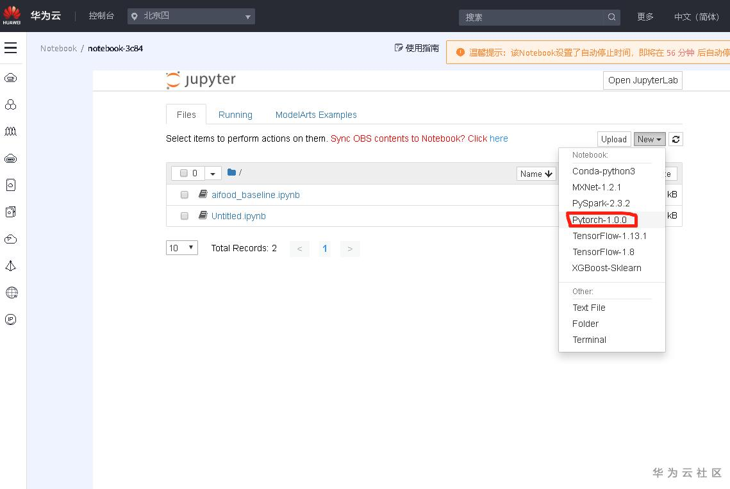
Task: Open the 更多 menu
Action: coord(645,17)
